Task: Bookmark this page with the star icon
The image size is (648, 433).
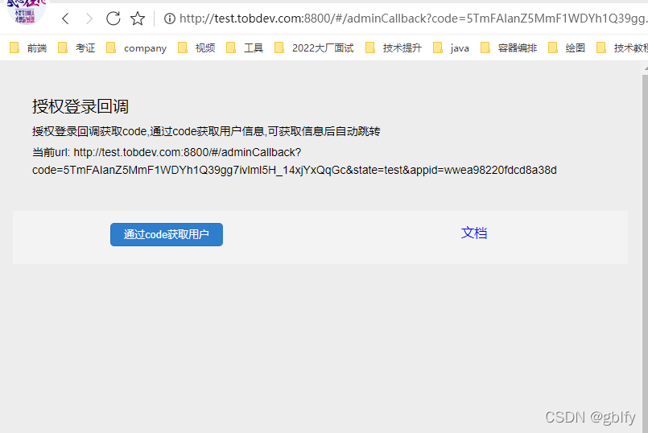Action: click(138, 19)
